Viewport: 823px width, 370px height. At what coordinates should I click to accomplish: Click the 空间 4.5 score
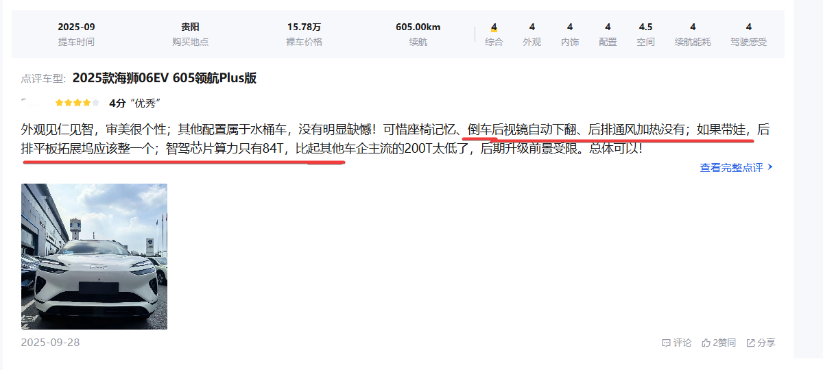[x=645, y=27]
